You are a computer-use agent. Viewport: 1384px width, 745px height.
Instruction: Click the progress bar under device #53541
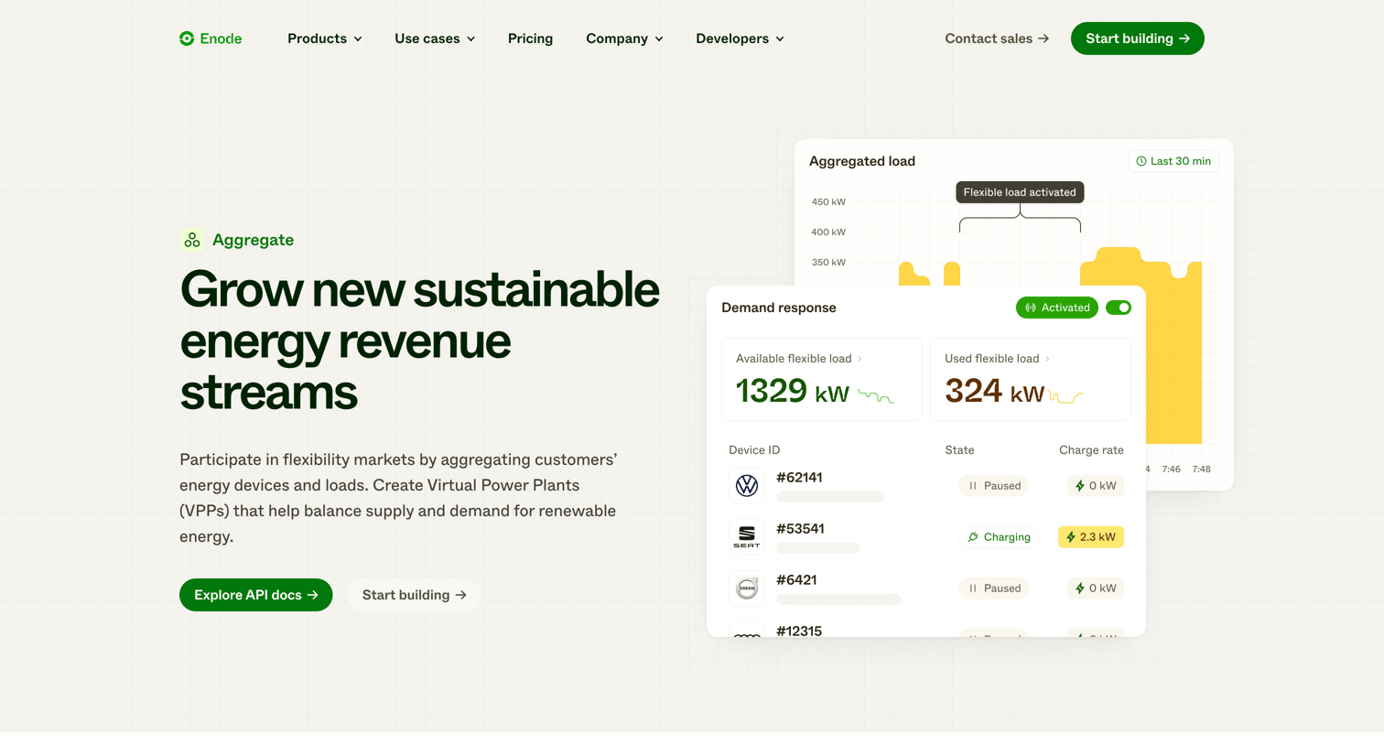tap(818, 548)
